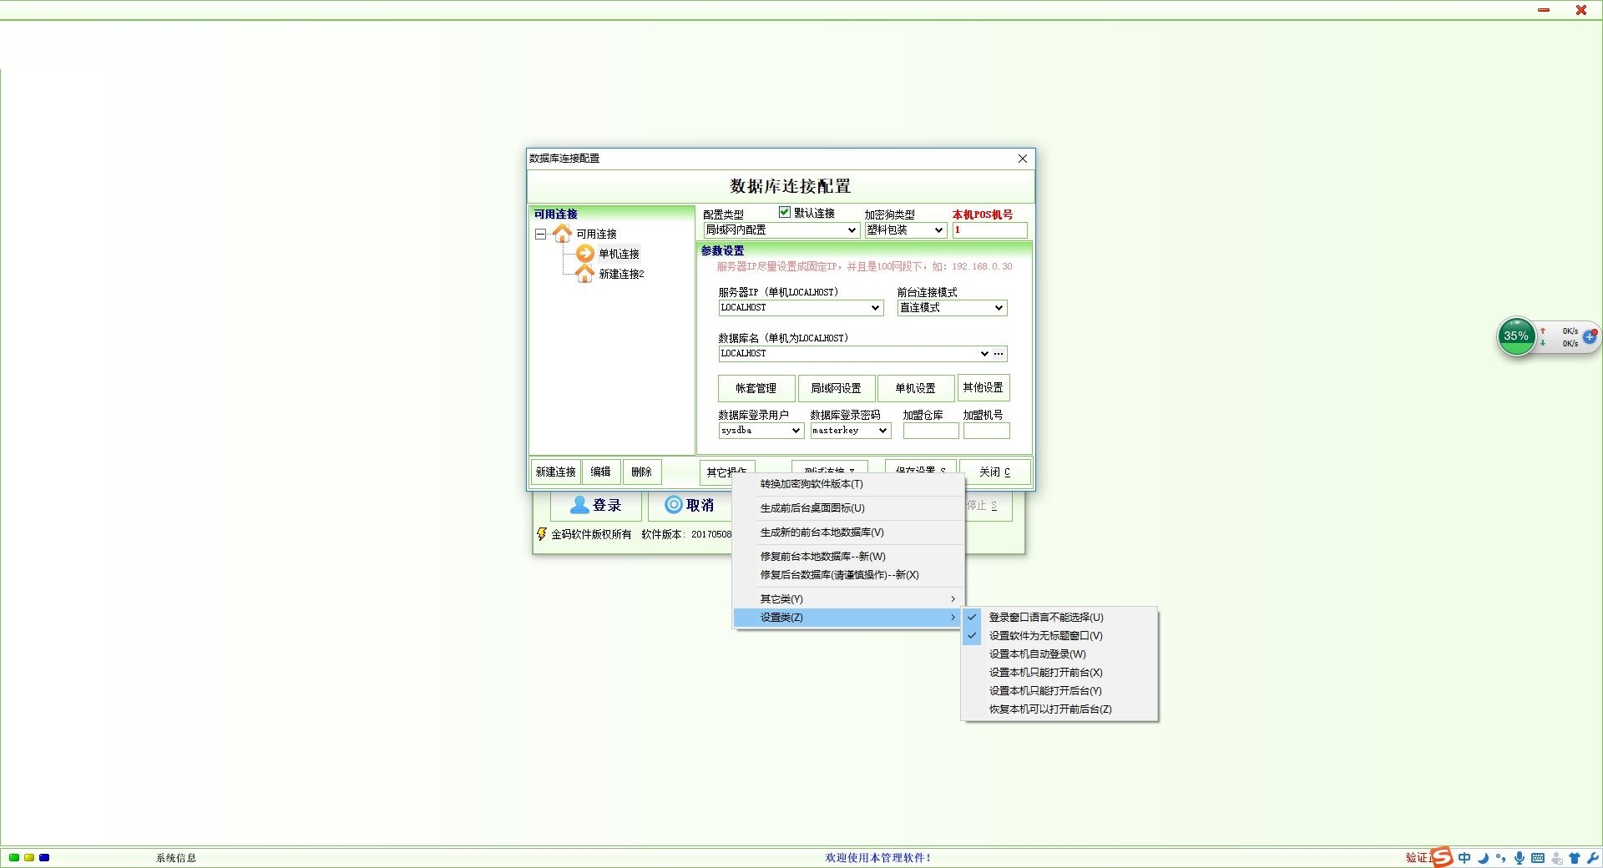
Task: Choose 设置本机只能打开后台(Y) in submenu
Action: (x=1060, y=691)
